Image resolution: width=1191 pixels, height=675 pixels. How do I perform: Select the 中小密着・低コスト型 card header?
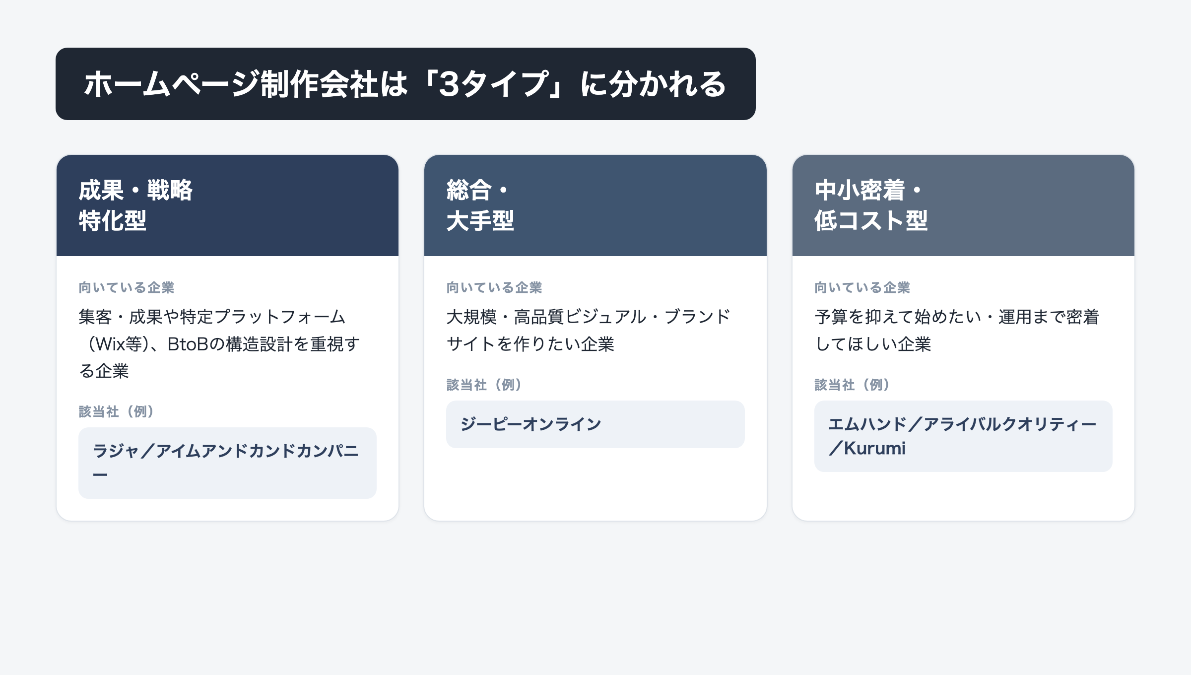pos(963,205)
